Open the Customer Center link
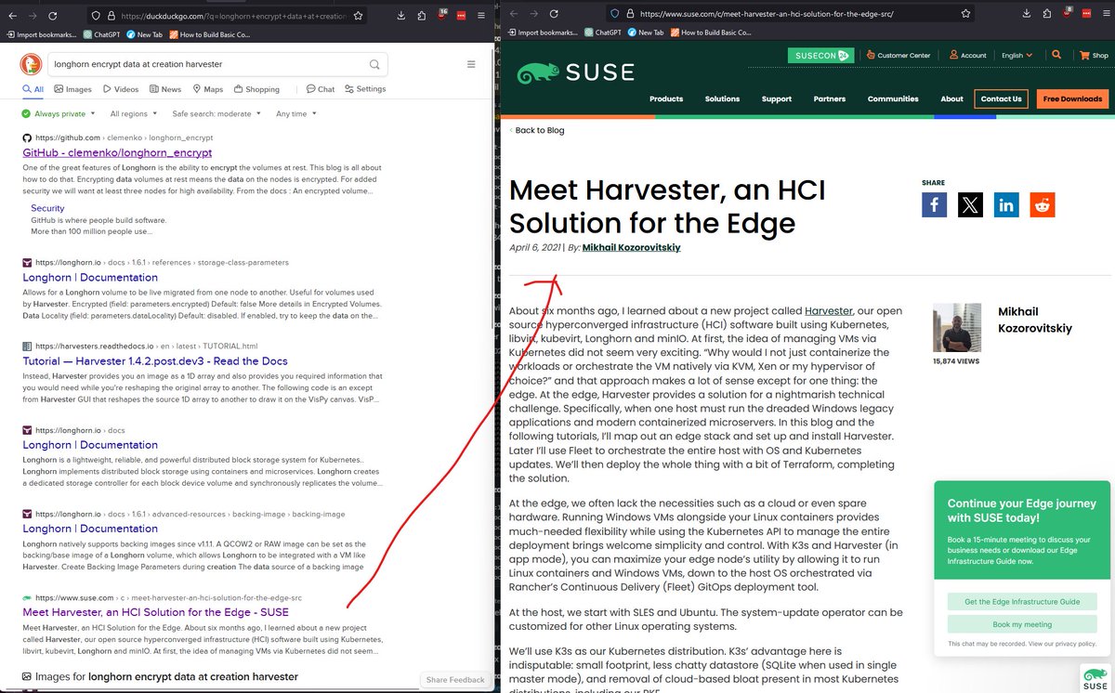 pos(897,56)
